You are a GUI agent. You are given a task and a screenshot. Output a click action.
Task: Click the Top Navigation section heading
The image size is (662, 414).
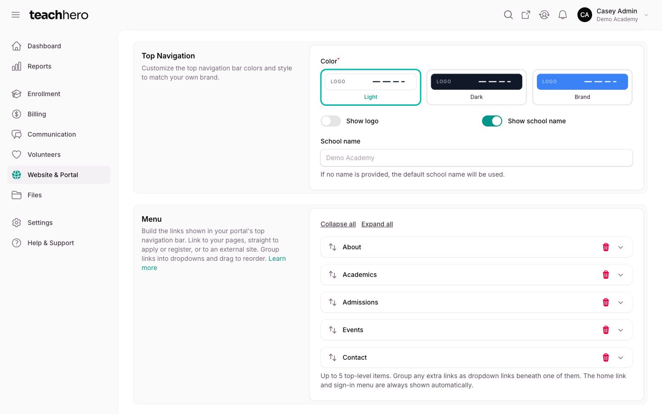[x=168, y=56]
